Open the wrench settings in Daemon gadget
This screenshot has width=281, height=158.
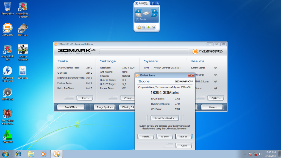154,11
